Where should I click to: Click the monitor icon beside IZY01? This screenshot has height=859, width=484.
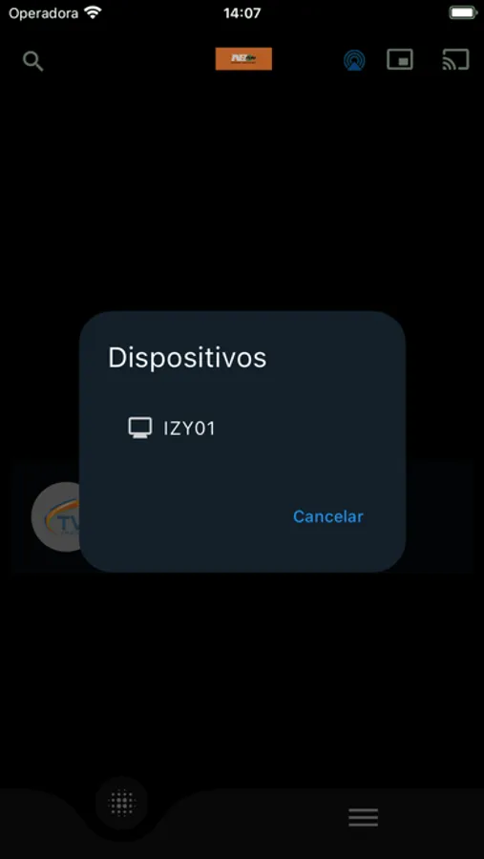coord(140,428)
